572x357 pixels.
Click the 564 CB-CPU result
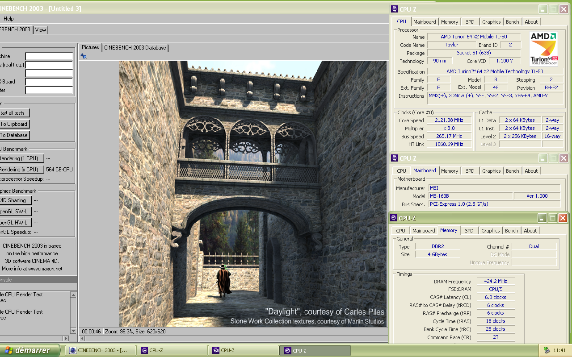(59, 170)
